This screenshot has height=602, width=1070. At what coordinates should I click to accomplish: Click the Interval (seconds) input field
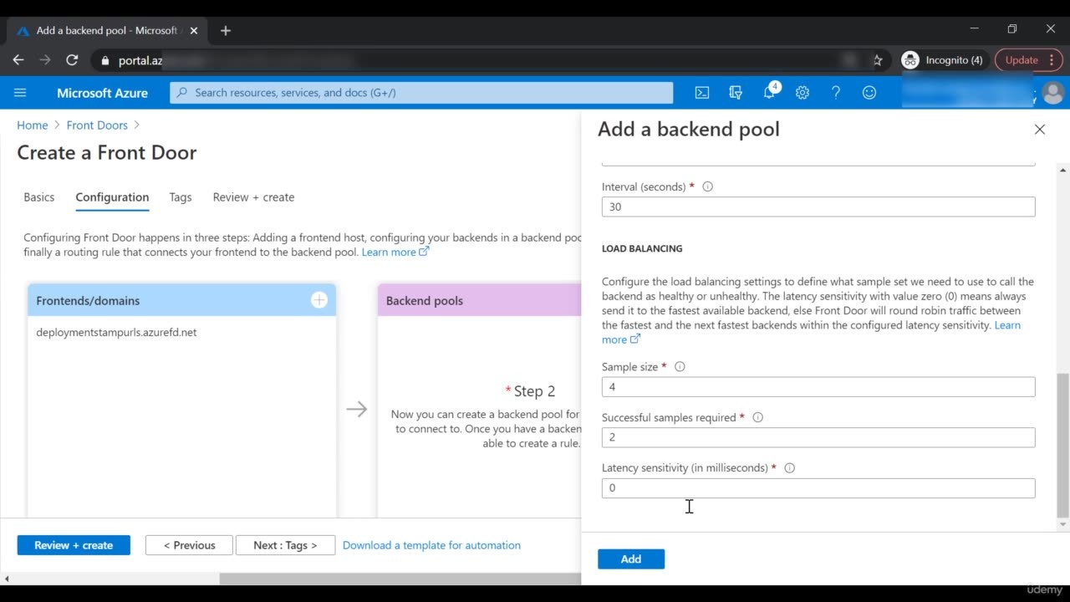click(x=818, y=207)
